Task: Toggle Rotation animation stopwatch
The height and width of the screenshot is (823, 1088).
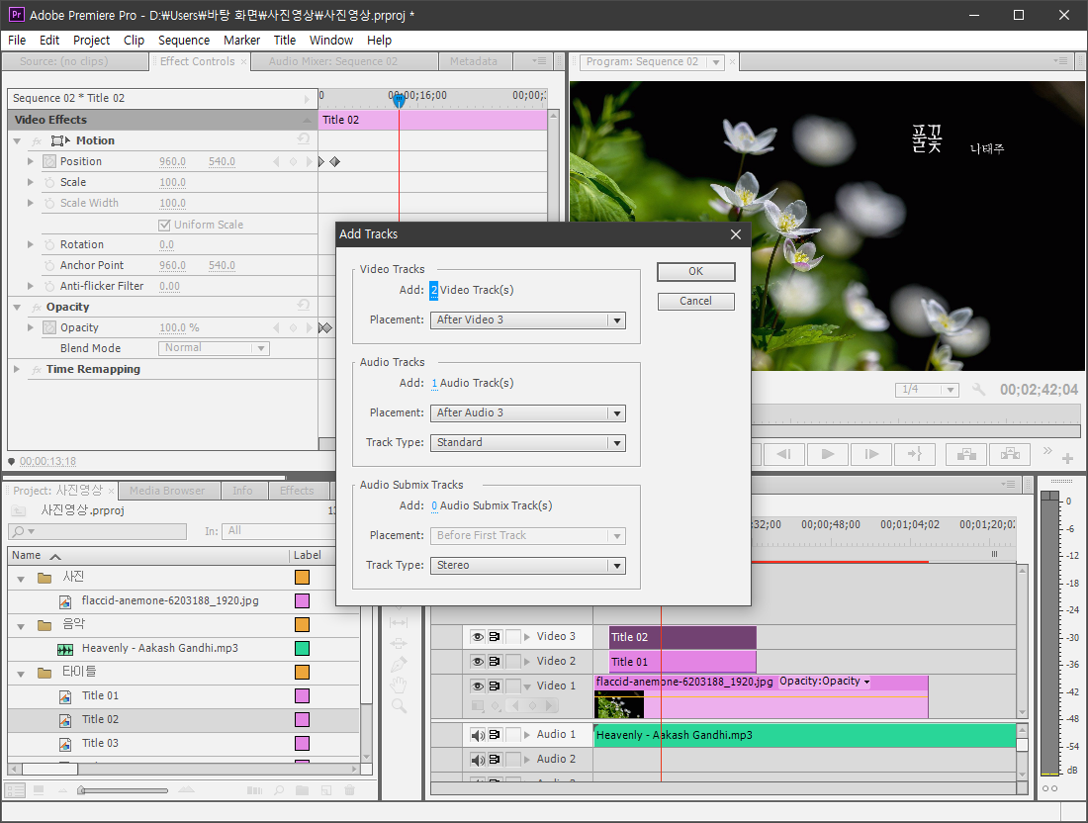Action: 49,245
